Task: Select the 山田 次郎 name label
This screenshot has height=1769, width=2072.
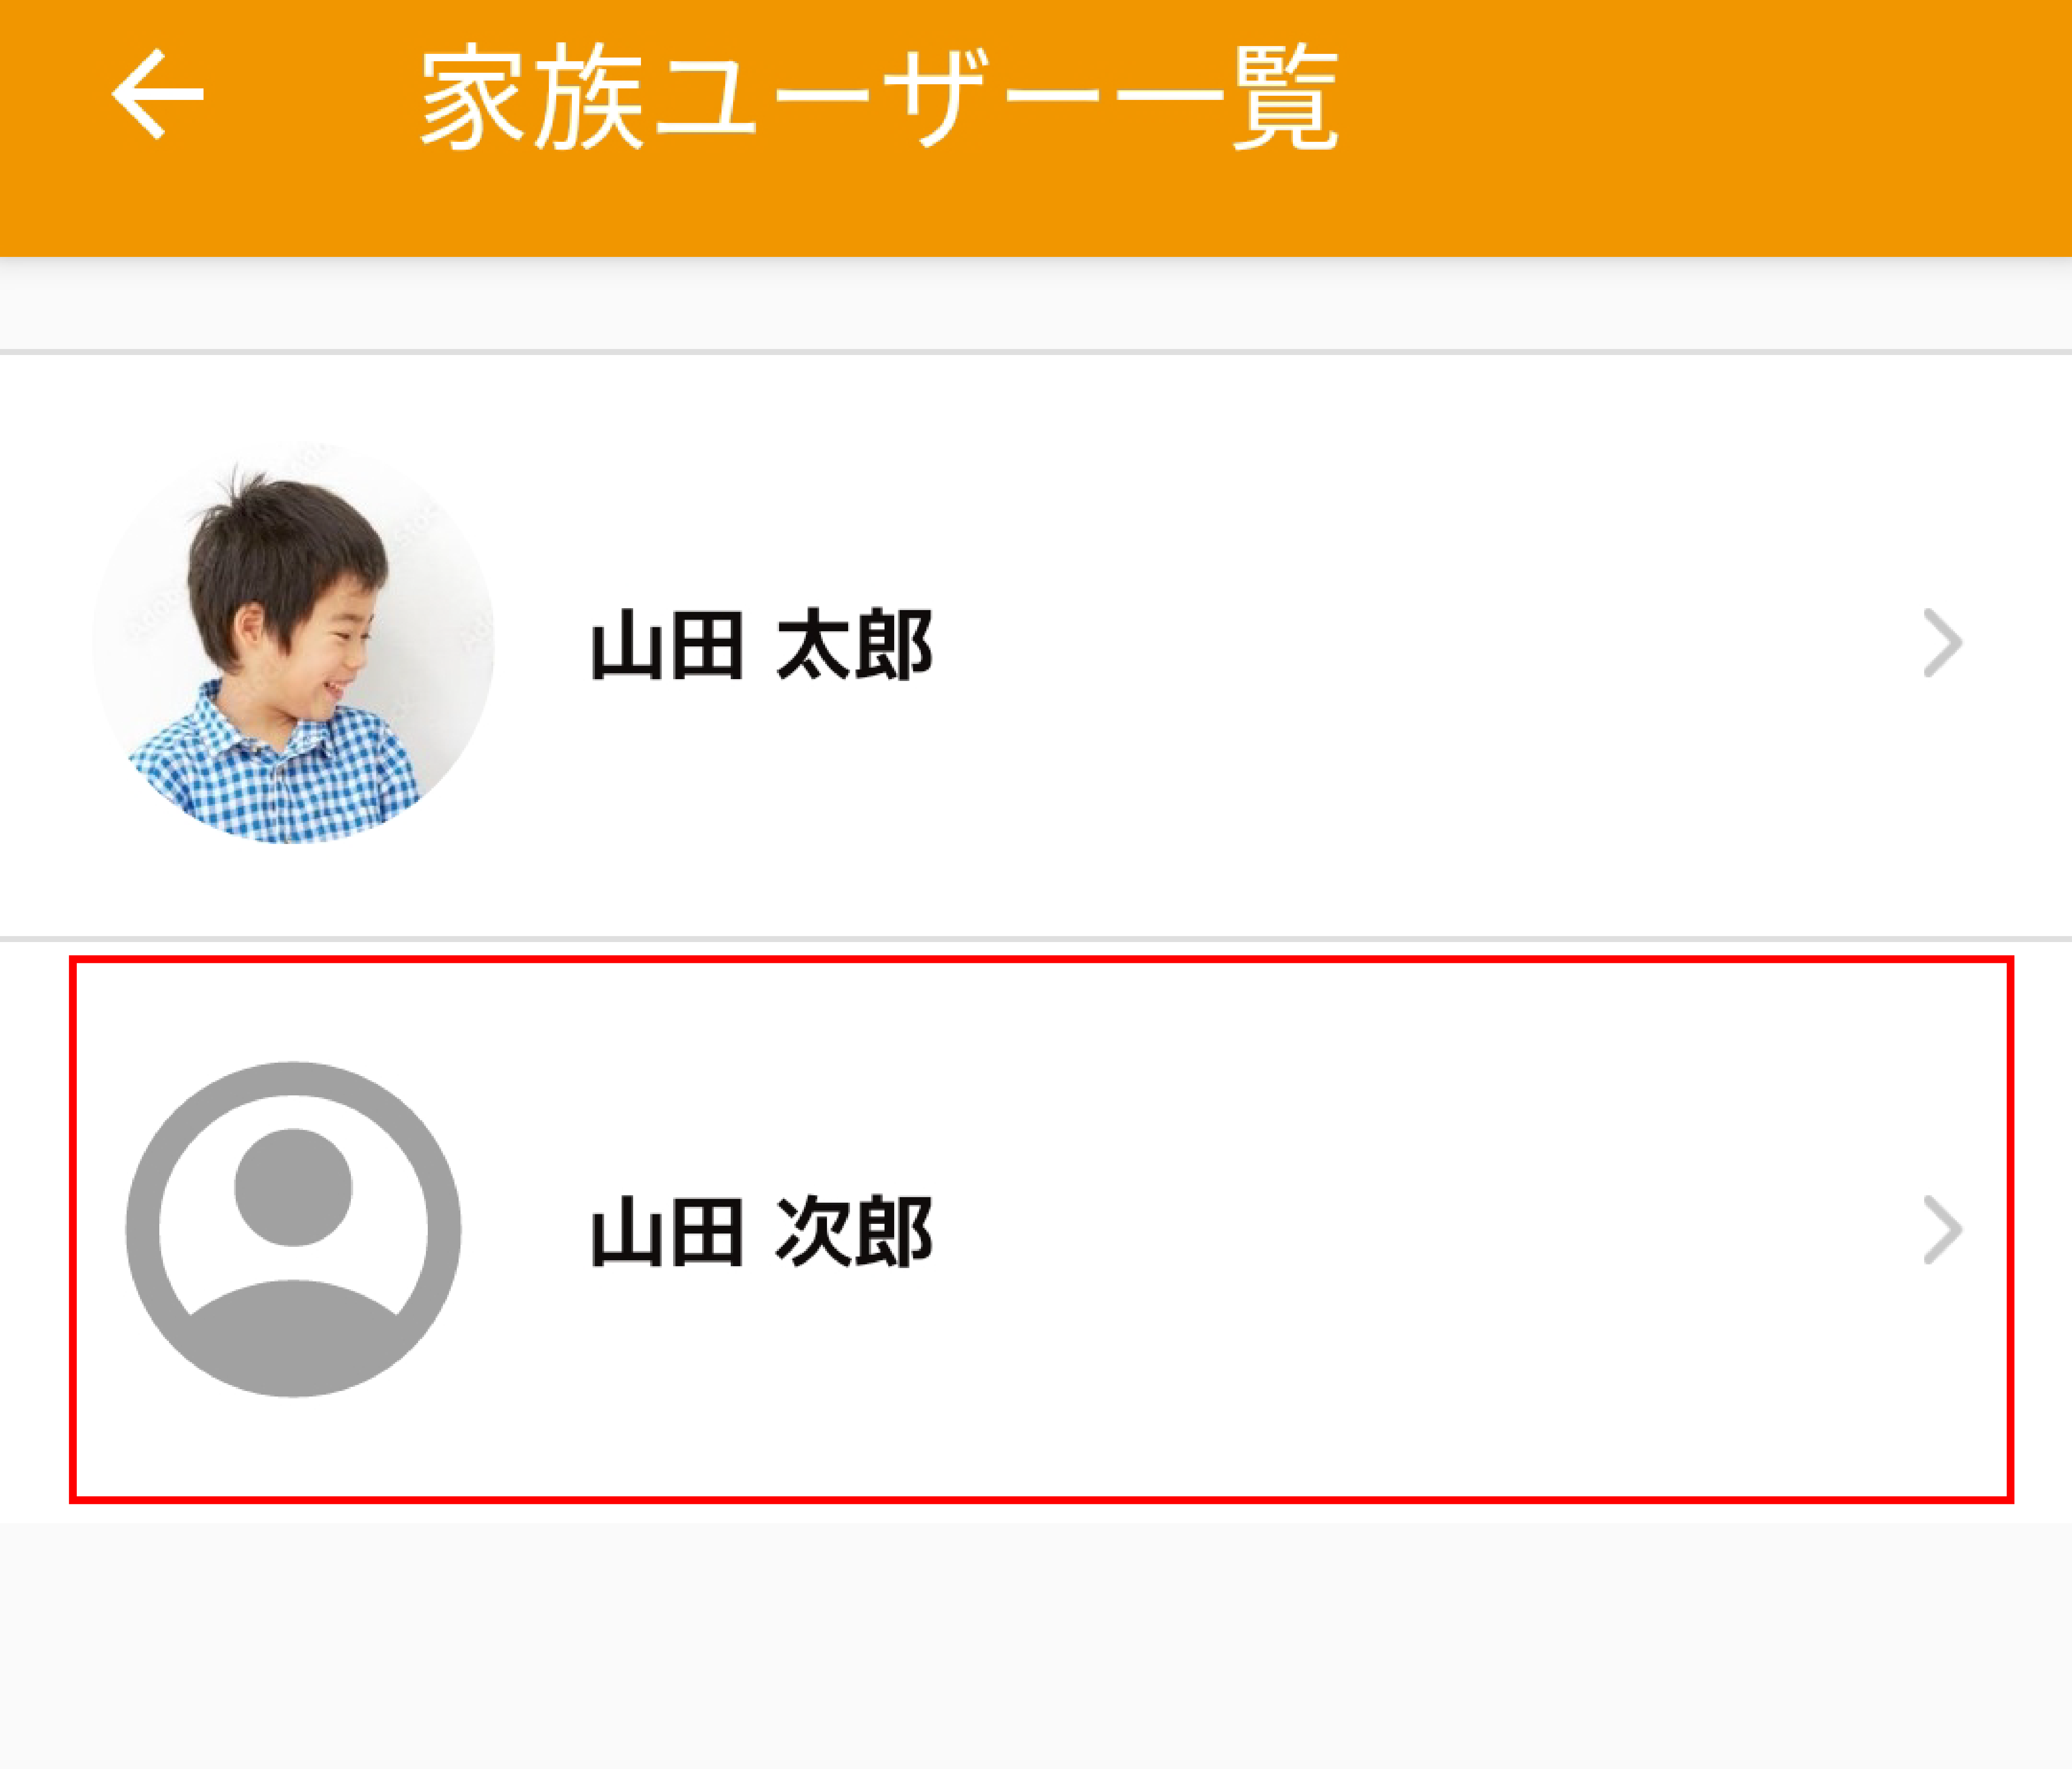Action: (x=761, y=1231)
